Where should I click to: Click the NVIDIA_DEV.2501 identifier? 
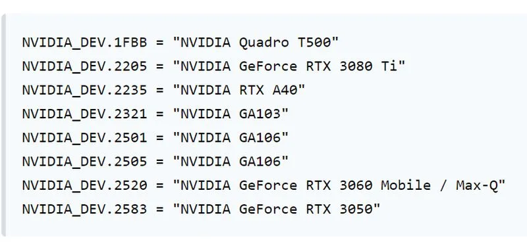coord(85,138)
